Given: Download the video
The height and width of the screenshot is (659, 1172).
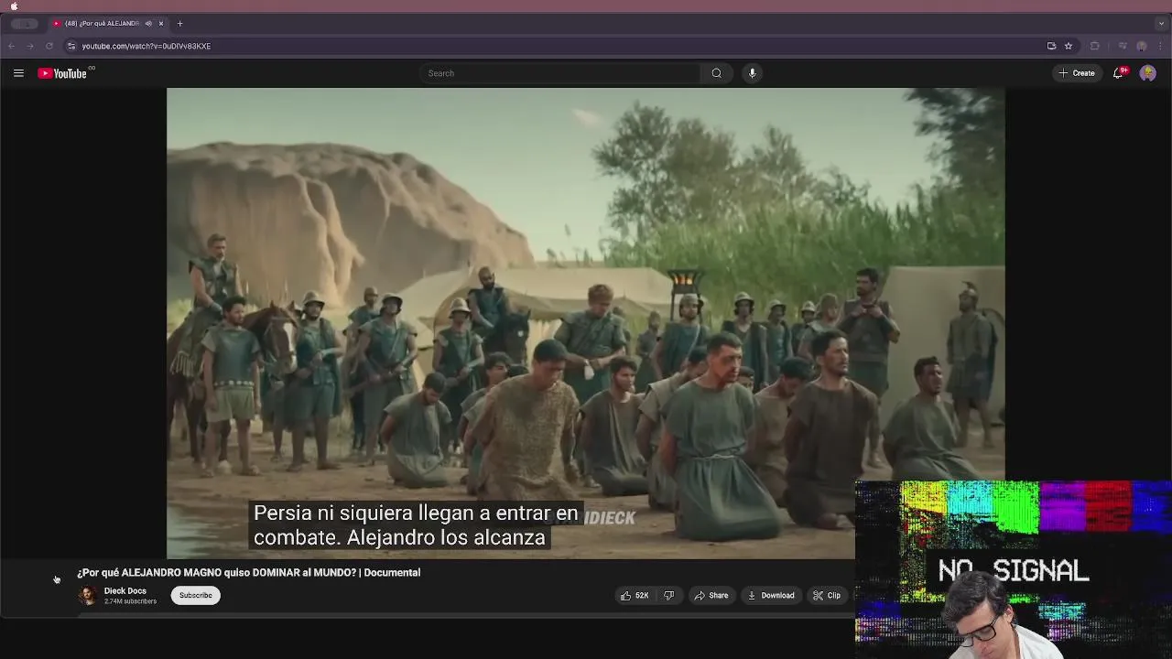Looking at the screenshot, I should pos(771,596).
